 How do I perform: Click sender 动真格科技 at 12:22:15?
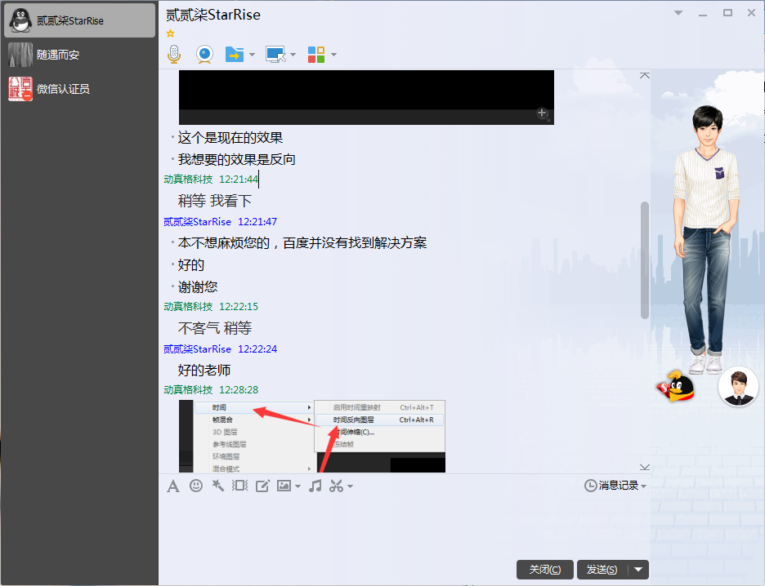[188, 306]
